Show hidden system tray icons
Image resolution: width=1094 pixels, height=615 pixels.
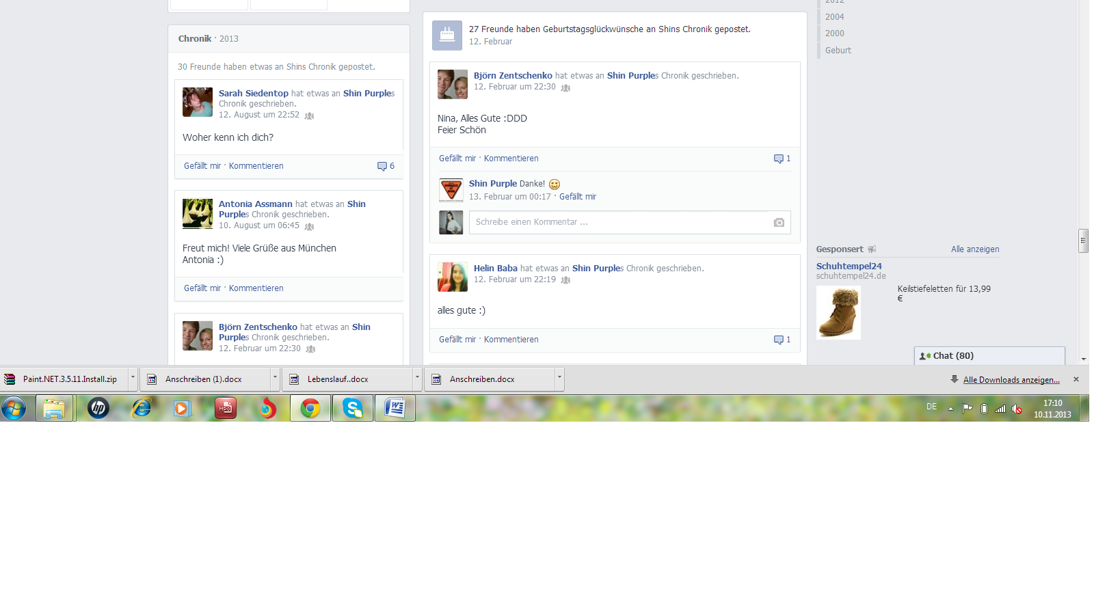(x=950, y=409)
